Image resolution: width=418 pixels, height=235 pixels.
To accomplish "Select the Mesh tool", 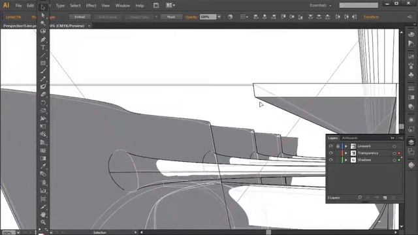I will coord(43,151).
